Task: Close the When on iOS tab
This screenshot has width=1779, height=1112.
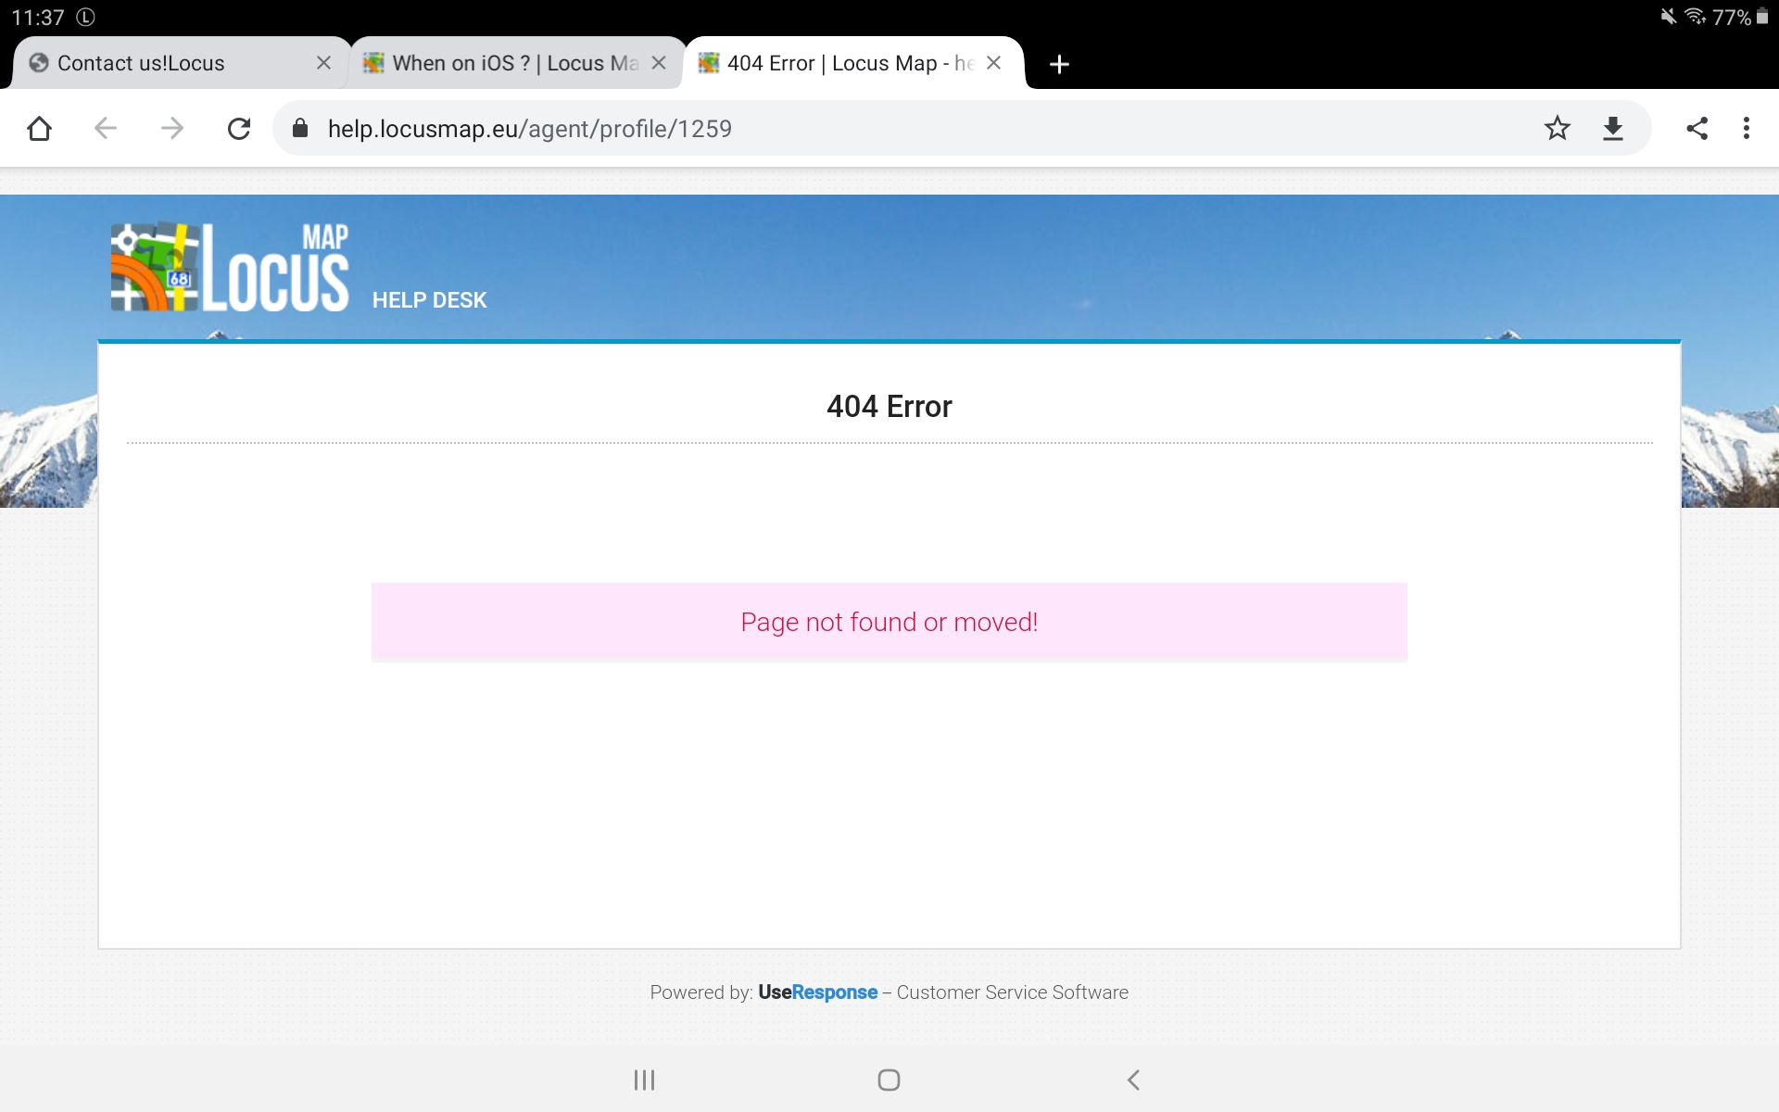Action: pos(659,63)
